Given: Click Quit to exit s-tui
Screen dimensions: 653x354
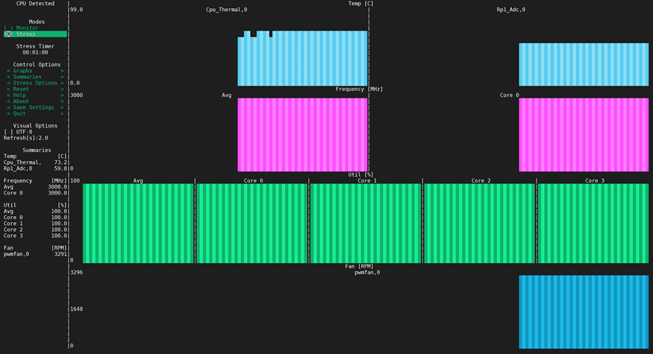Looking at the screenshot, I should click(35, 113).
